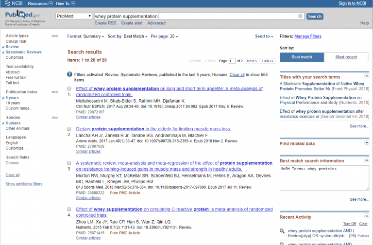Open the database dropdown showing PubMed
This screenshot has height=245, width=373.
(x=73, y=16)
